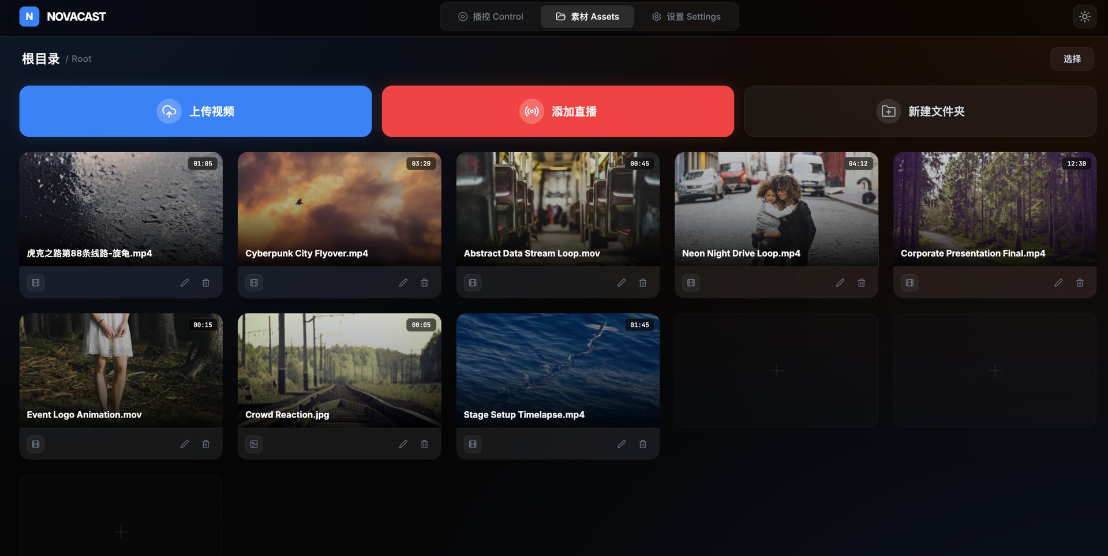Screen dimensions: 1108x556
Task: Edit Abstract Data Stream Loop.mov with pencil icon
Action: tap(622, 283)
